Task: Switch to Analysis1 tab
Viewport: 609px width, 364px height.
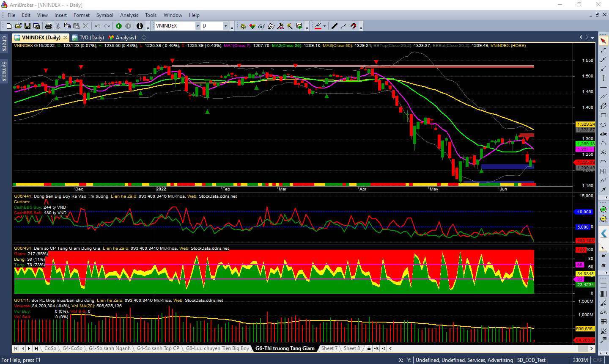Action: coord(123,38)
